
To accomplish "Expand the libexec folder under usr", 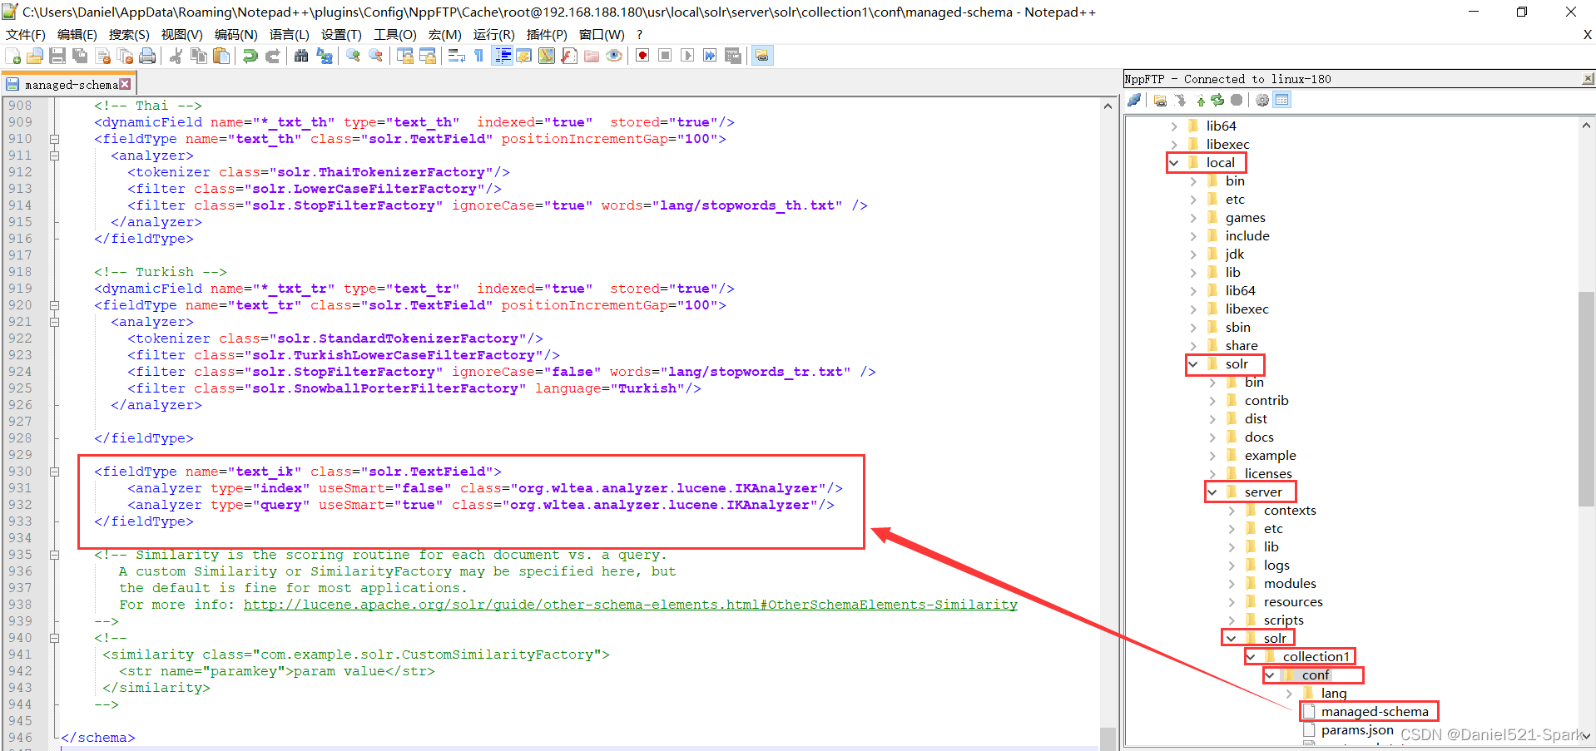I will point(1174,145).
